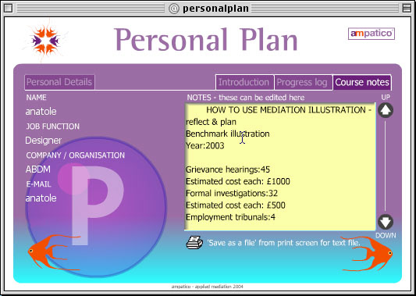Click the large purple P circle emblem

(x=96, y=206)
